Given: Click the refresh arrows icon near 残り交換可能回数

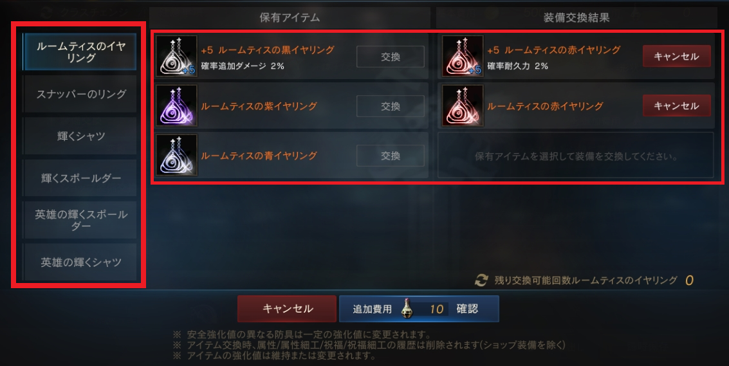Looking at the screenshot, I should click(x=481, y=280).
